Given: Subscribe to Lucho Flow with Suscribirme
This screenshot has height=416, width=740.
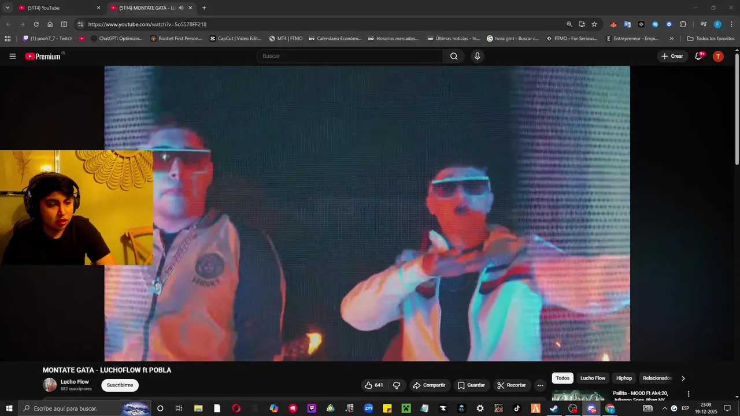Looking at the screenshot, I should click(120, 385).
